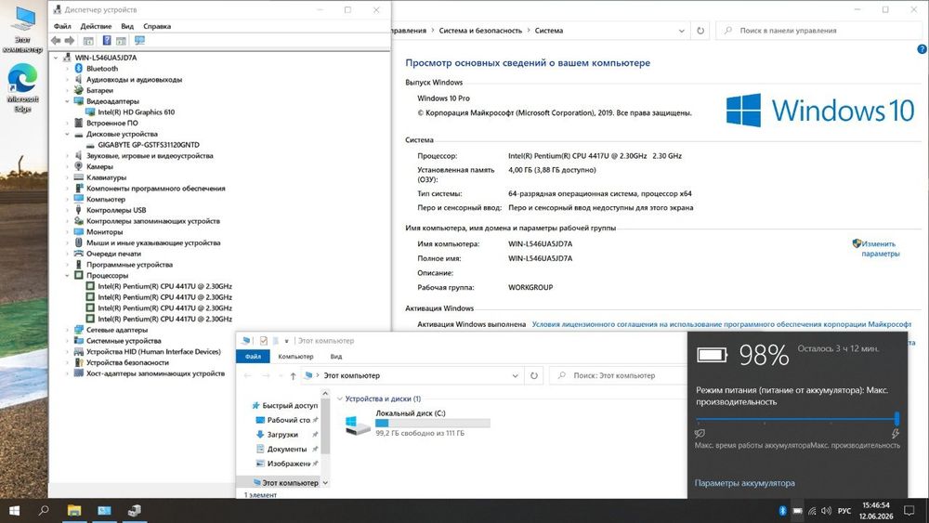Open Control Panel address history dropdown
Viewport: 929px width, 523px height.
(681, 31)
